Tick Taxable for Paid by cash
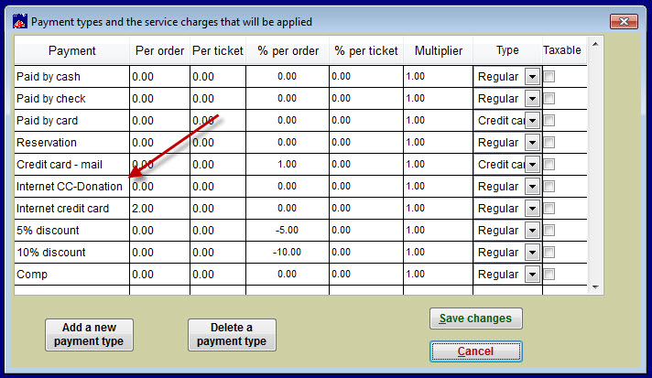Image resolution: width=652 pixels, height=378 pixels. click(549, 77)
